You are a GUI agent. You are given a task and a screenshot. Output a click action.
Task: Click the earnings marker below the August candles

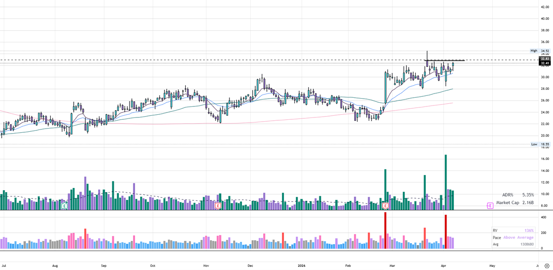[64, 206]
